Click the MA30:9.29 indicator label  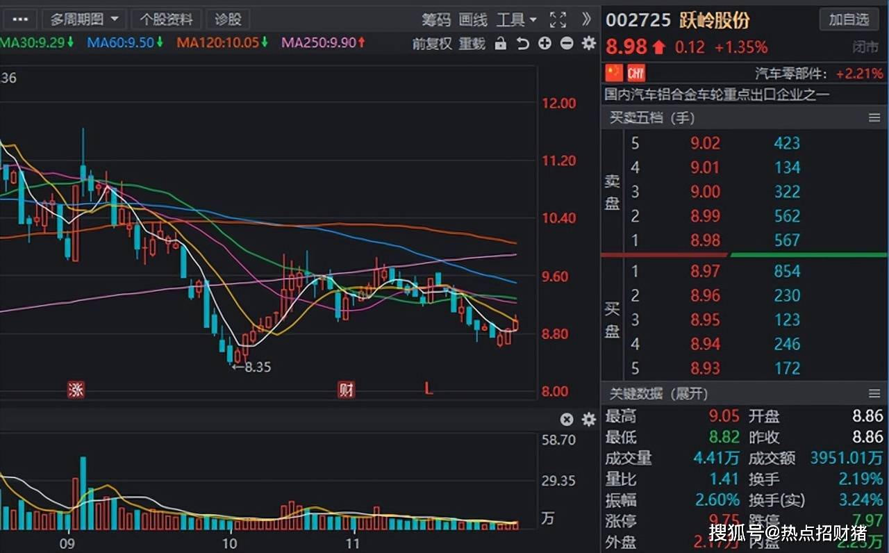tap(36, 42)
